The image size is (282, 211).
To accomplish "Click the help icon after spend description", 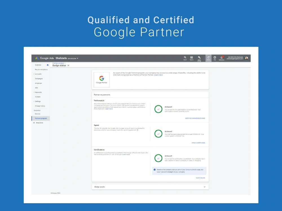I will point(137,130).
